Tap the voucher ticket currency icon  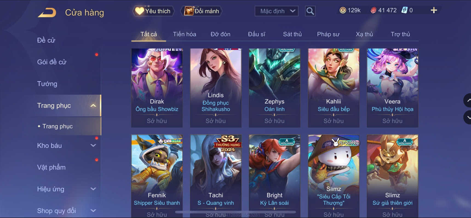(404, 10)
